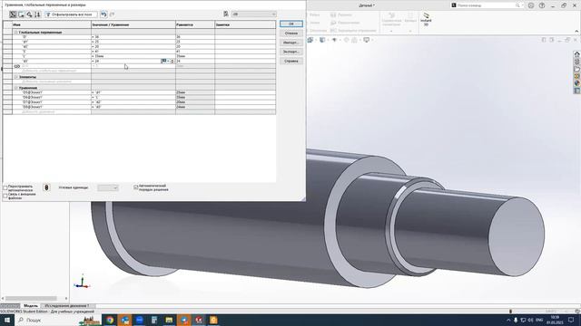Open SolidWorks Resources home icon in task pane
Screen dimensions: 581x326
[577, 54]
